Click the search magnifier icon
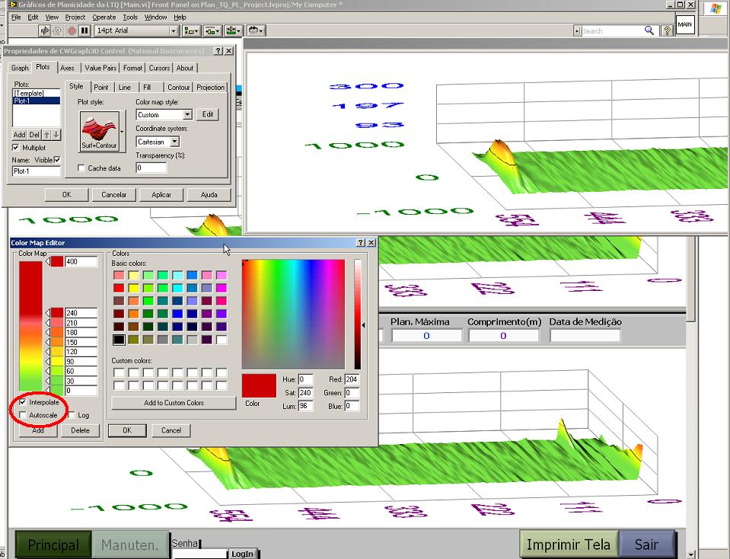 pos(649,30)
